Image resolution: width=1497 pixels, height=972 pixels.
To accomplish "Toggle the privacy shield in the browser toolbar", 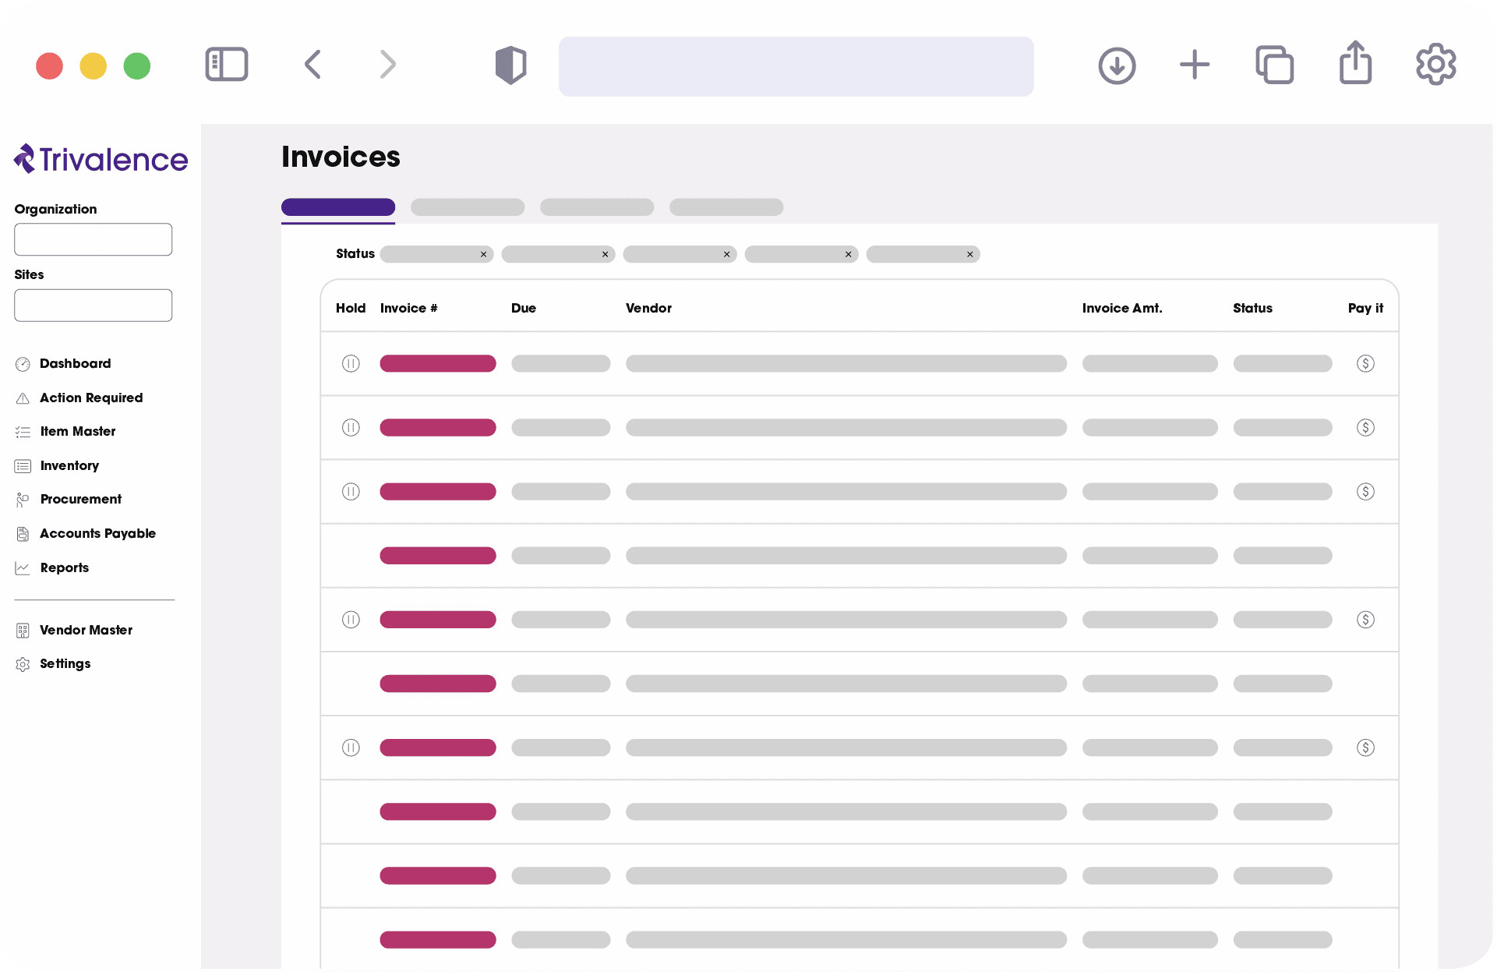I will click(x=510, y=65).
